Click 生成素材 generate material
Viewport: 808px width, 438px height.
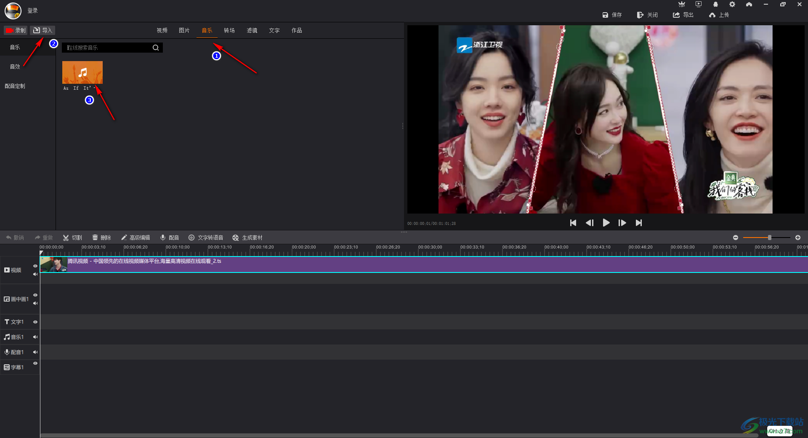[247, 238]
